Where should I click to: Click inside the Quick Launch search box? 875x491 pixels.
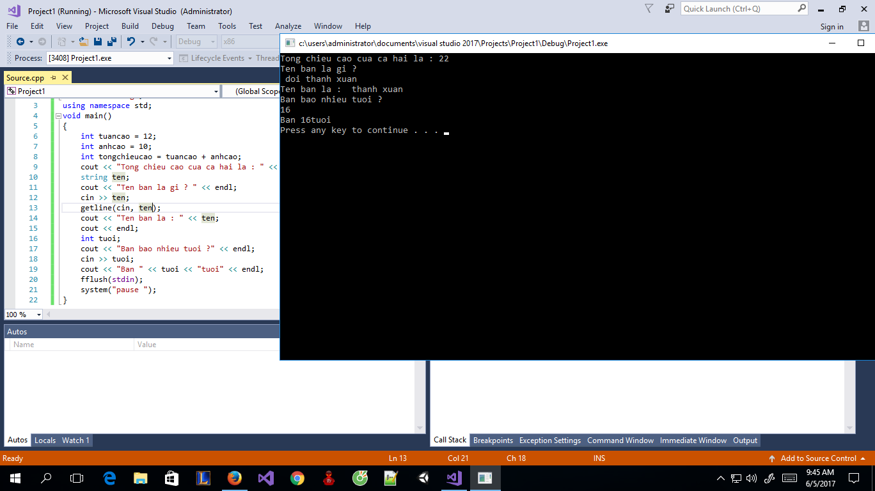click(737, 9)
